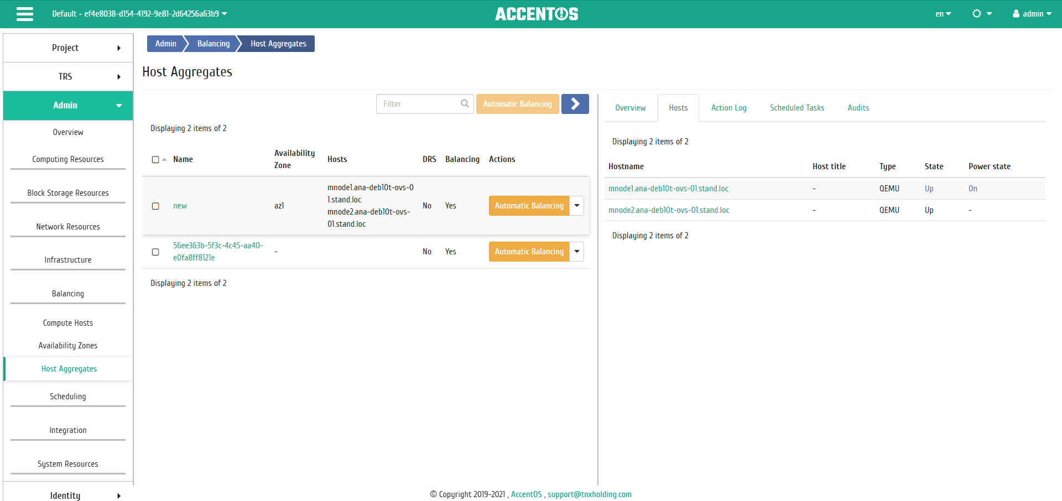Open Infrastructure in sidebar
1062x501 pixels.
[x=68, y=260]
